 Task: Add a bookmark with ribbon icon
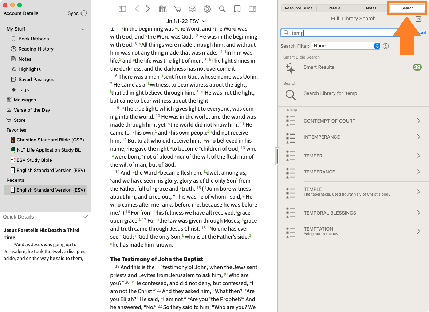pos(237,9)
